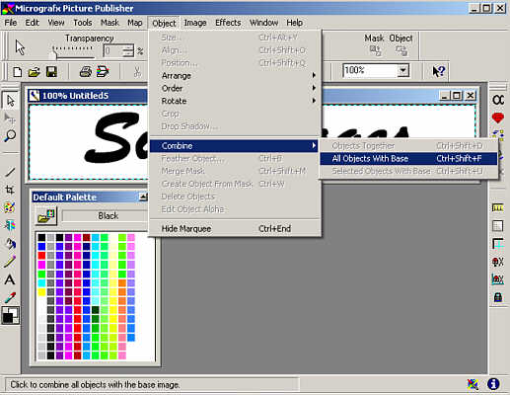Click the context Help pointer icon
510x395 pixels.
click(x=438, y=71)
